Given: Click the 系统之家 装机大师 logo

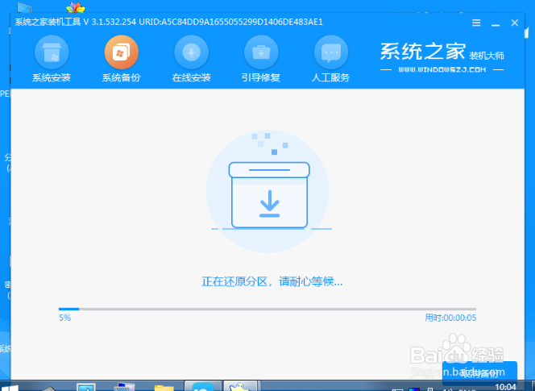Looking at the screenshot, I should [442, 57].
